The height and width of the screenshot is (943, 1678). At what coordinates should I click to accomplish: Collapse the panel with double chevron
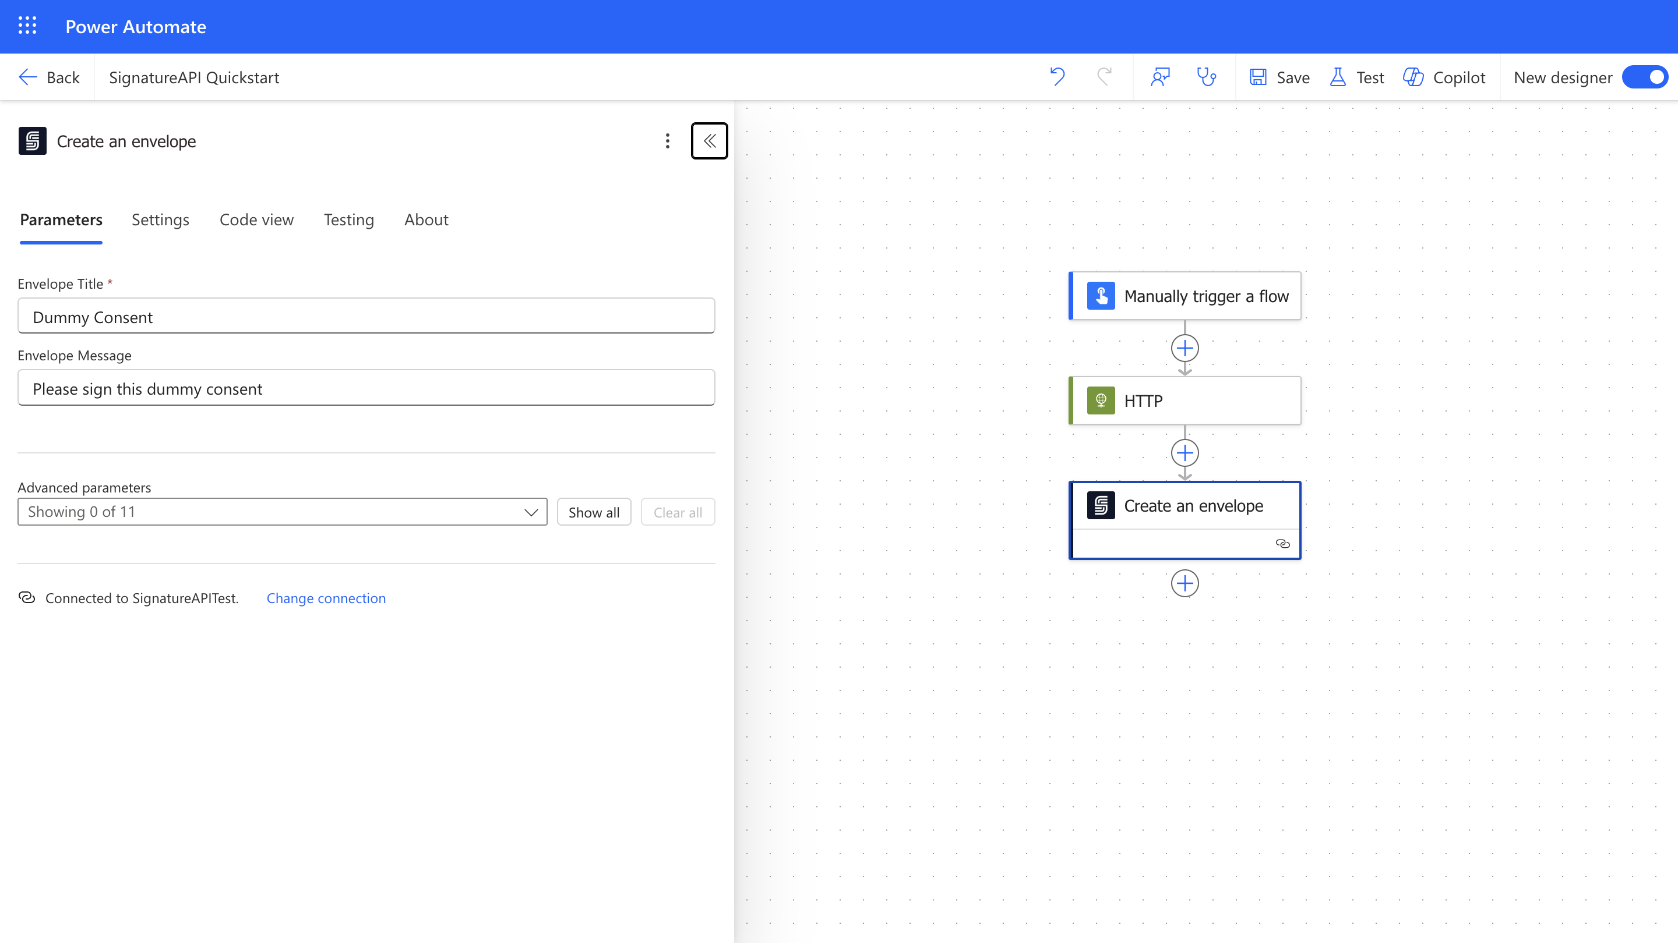(x=710, y=141)
